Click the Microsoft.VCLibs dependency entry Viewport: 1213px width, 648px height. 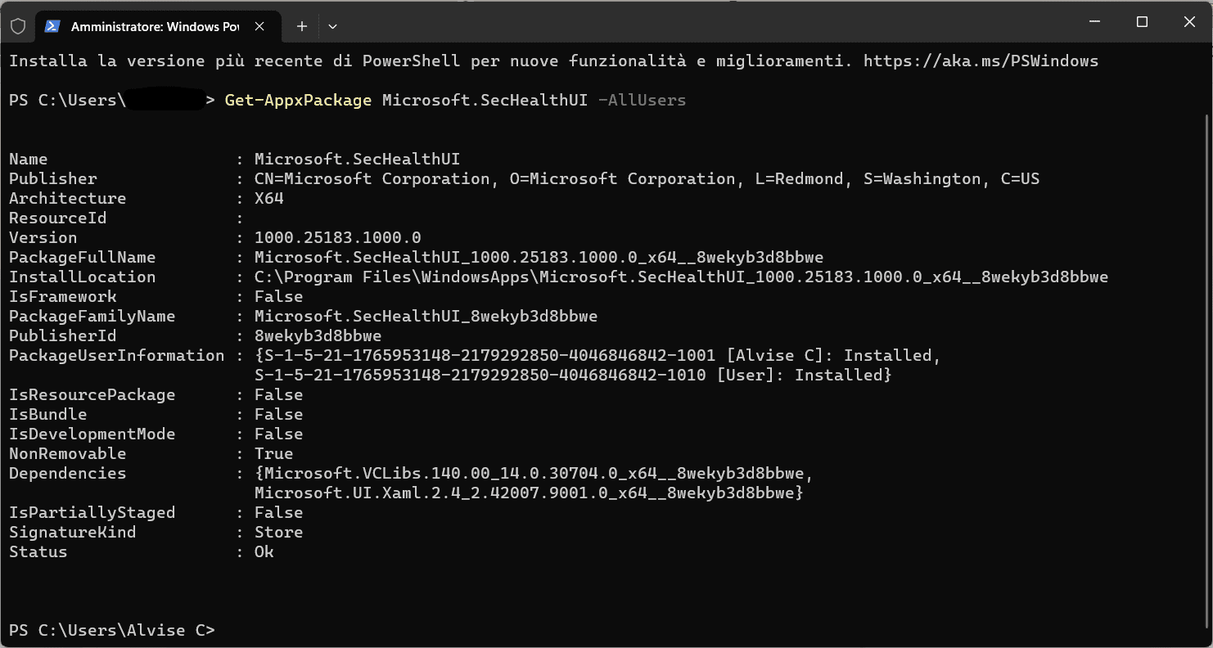[535, 474]
